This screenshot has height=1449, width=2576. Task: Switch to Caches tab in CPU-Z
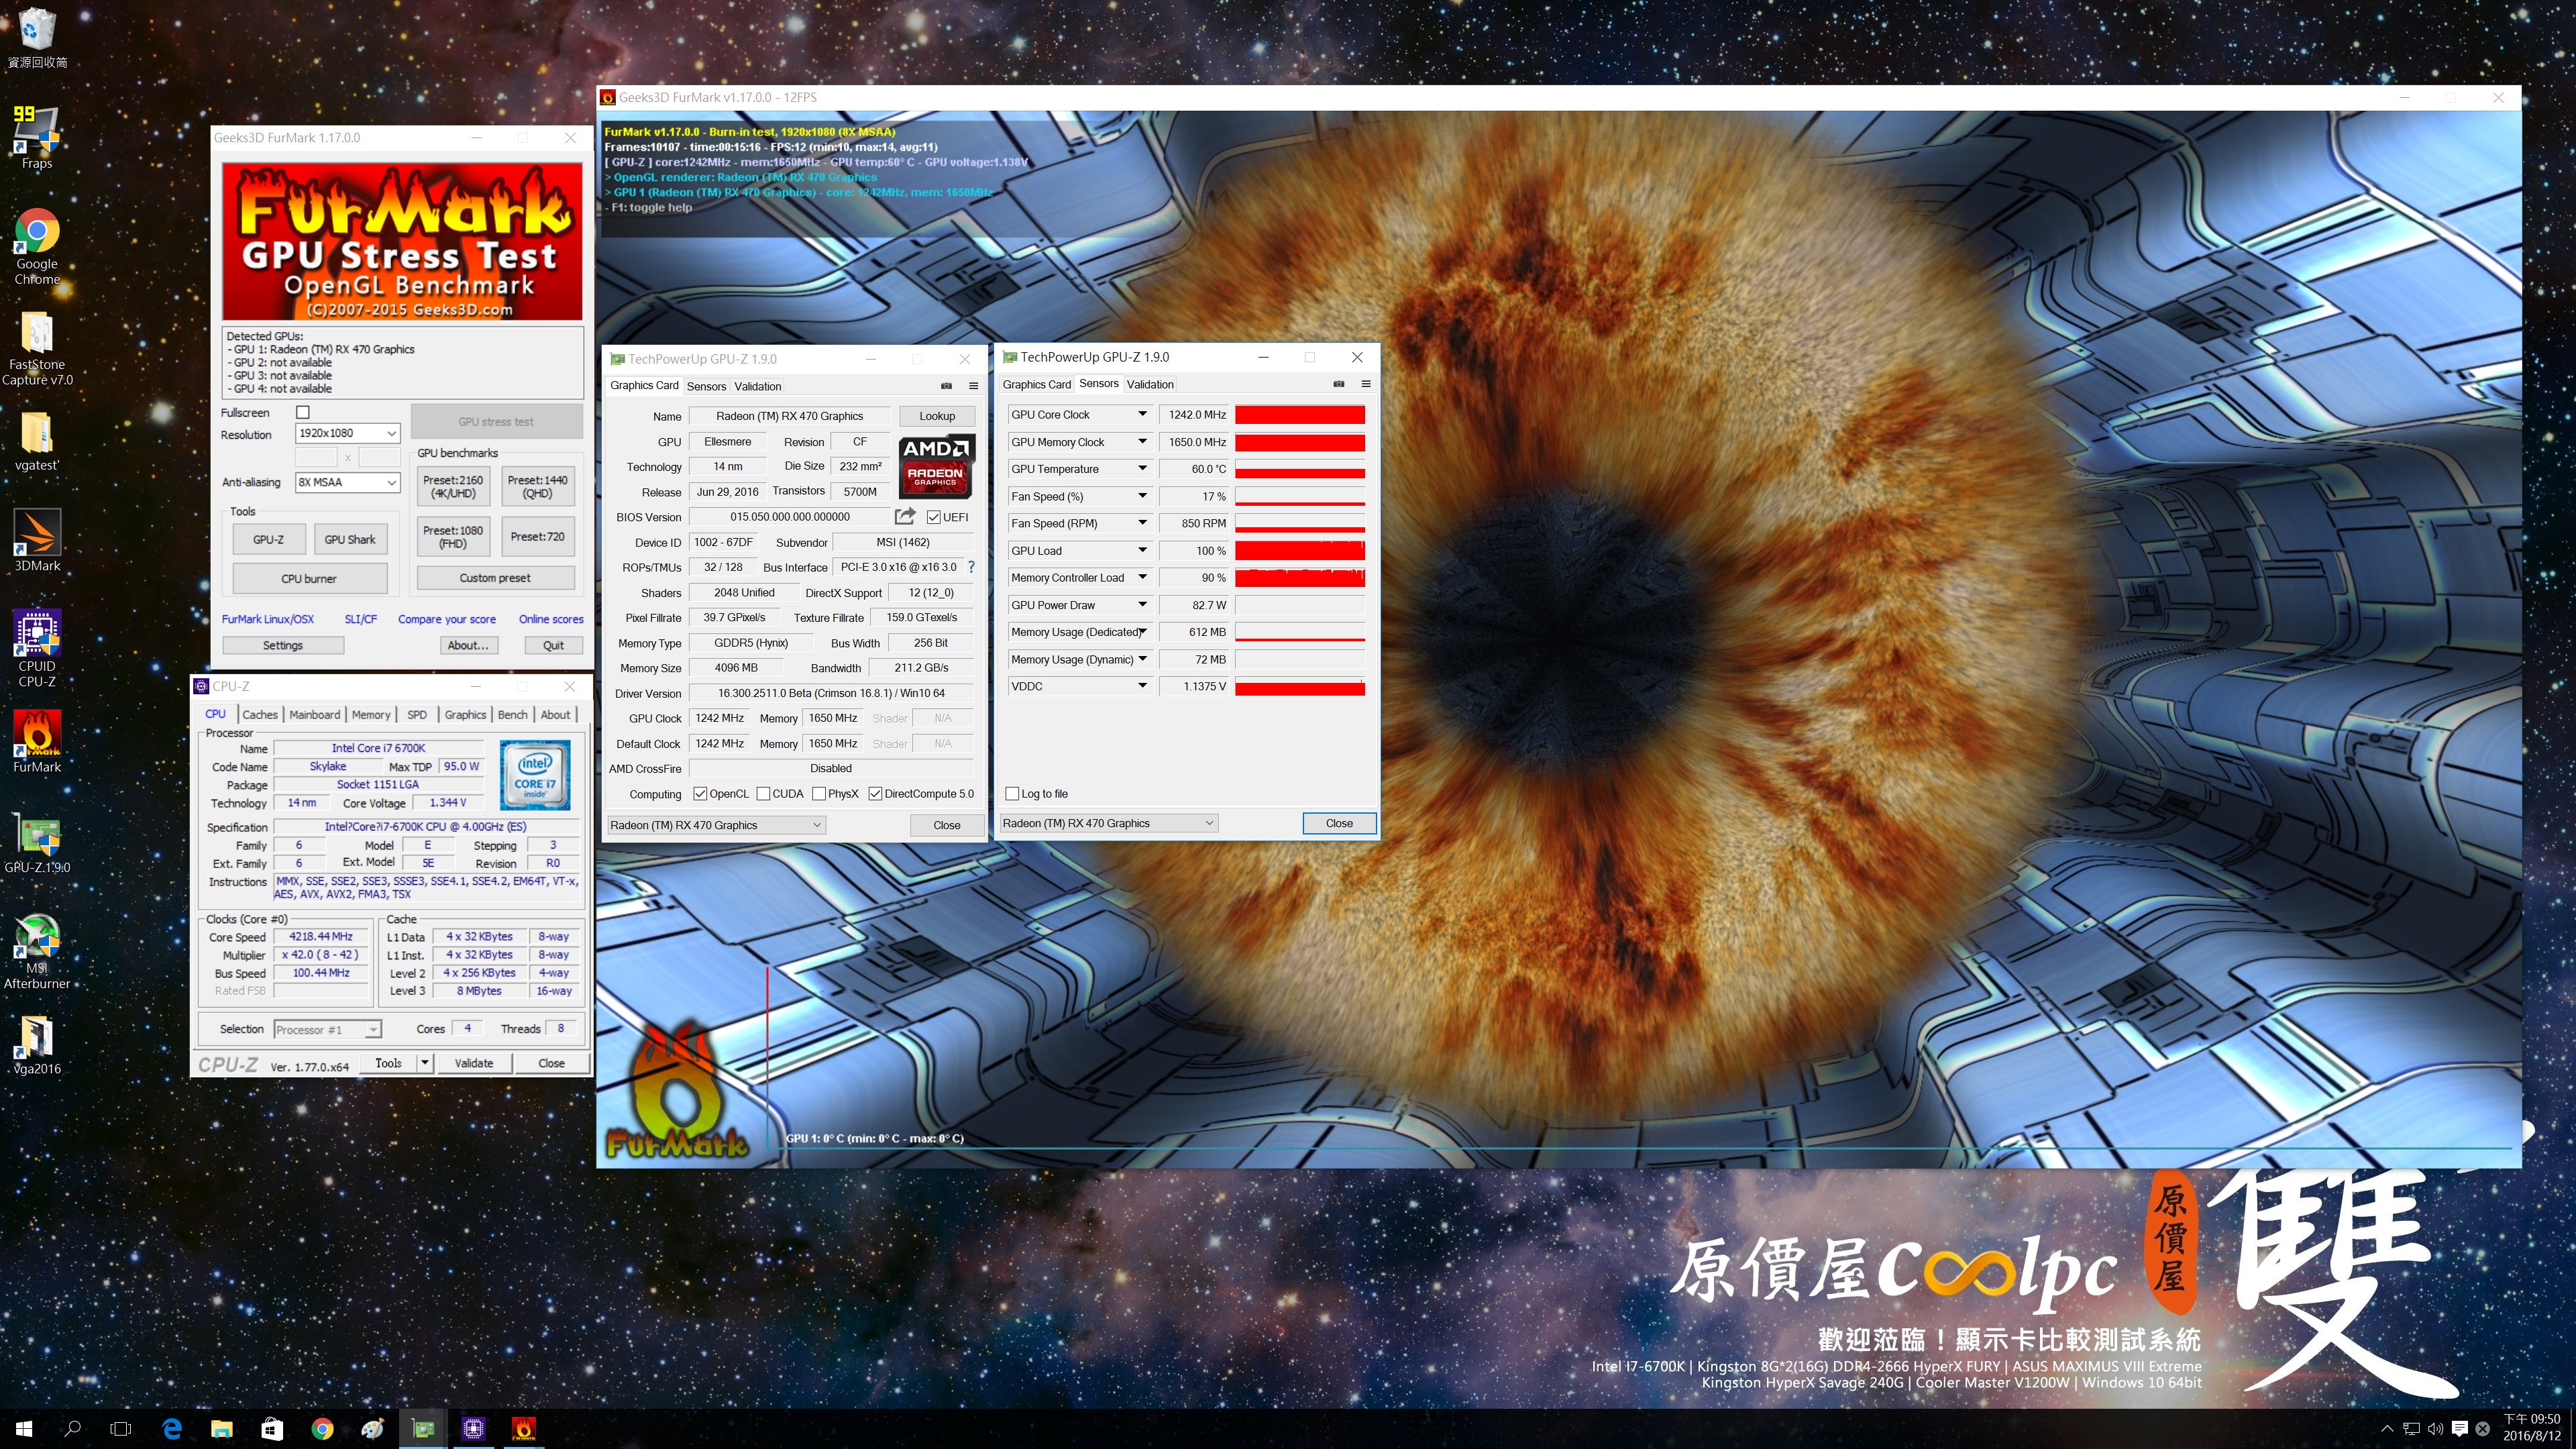tap(260, 714)
